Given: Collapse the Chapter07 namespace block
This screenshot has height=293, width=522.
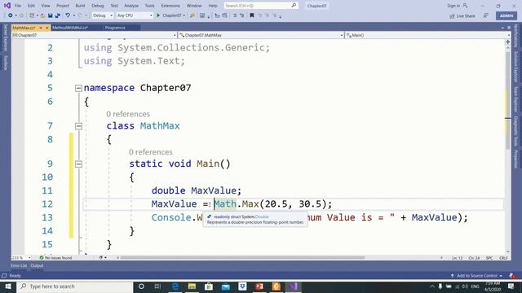Looking at the screenshot, I should [x=78, y=88].
